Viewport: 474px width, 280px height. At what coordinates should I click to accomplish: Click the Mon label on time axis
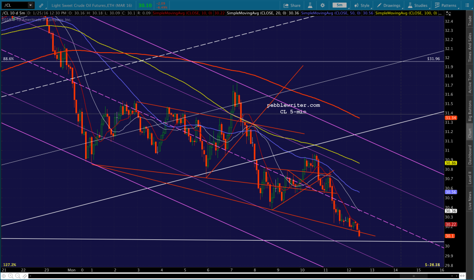[x=72, y=270]
